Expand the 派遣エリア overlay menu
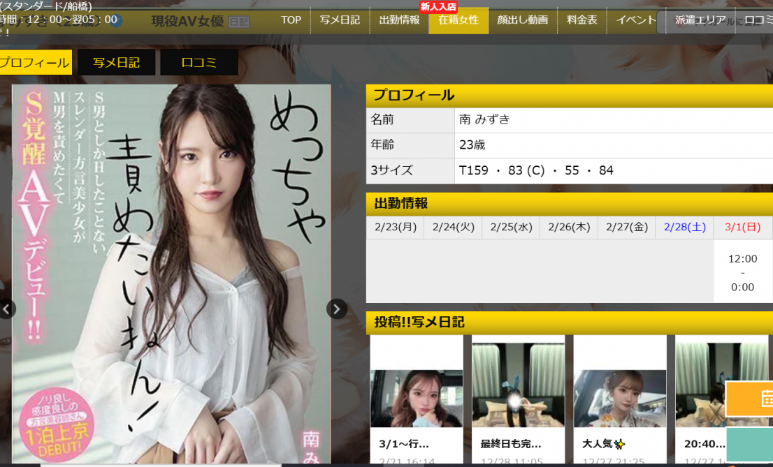Screen dimensions: 773x467 (x=700, y=21)
